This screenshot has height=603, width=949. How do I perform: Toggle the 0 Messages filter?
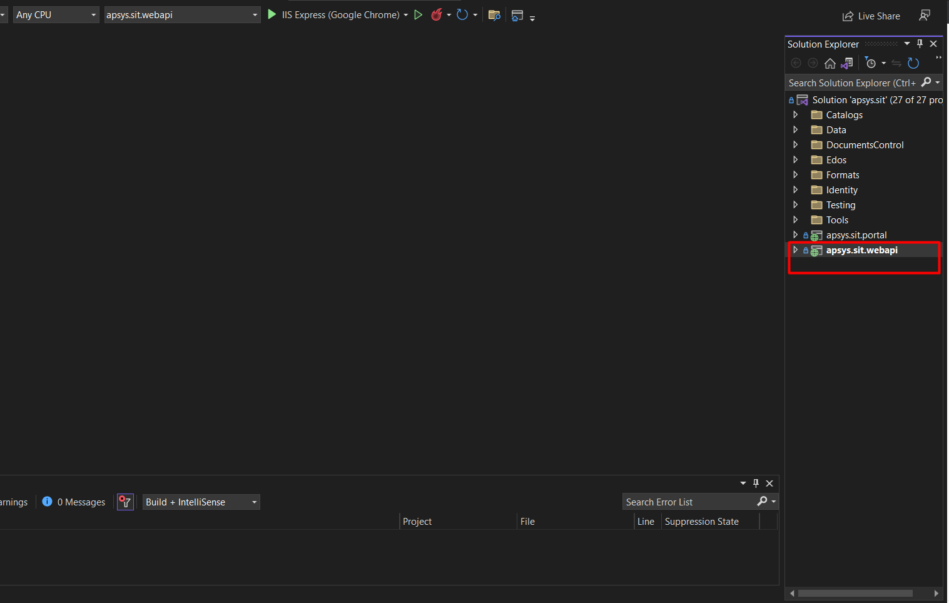tap(74, 502)
